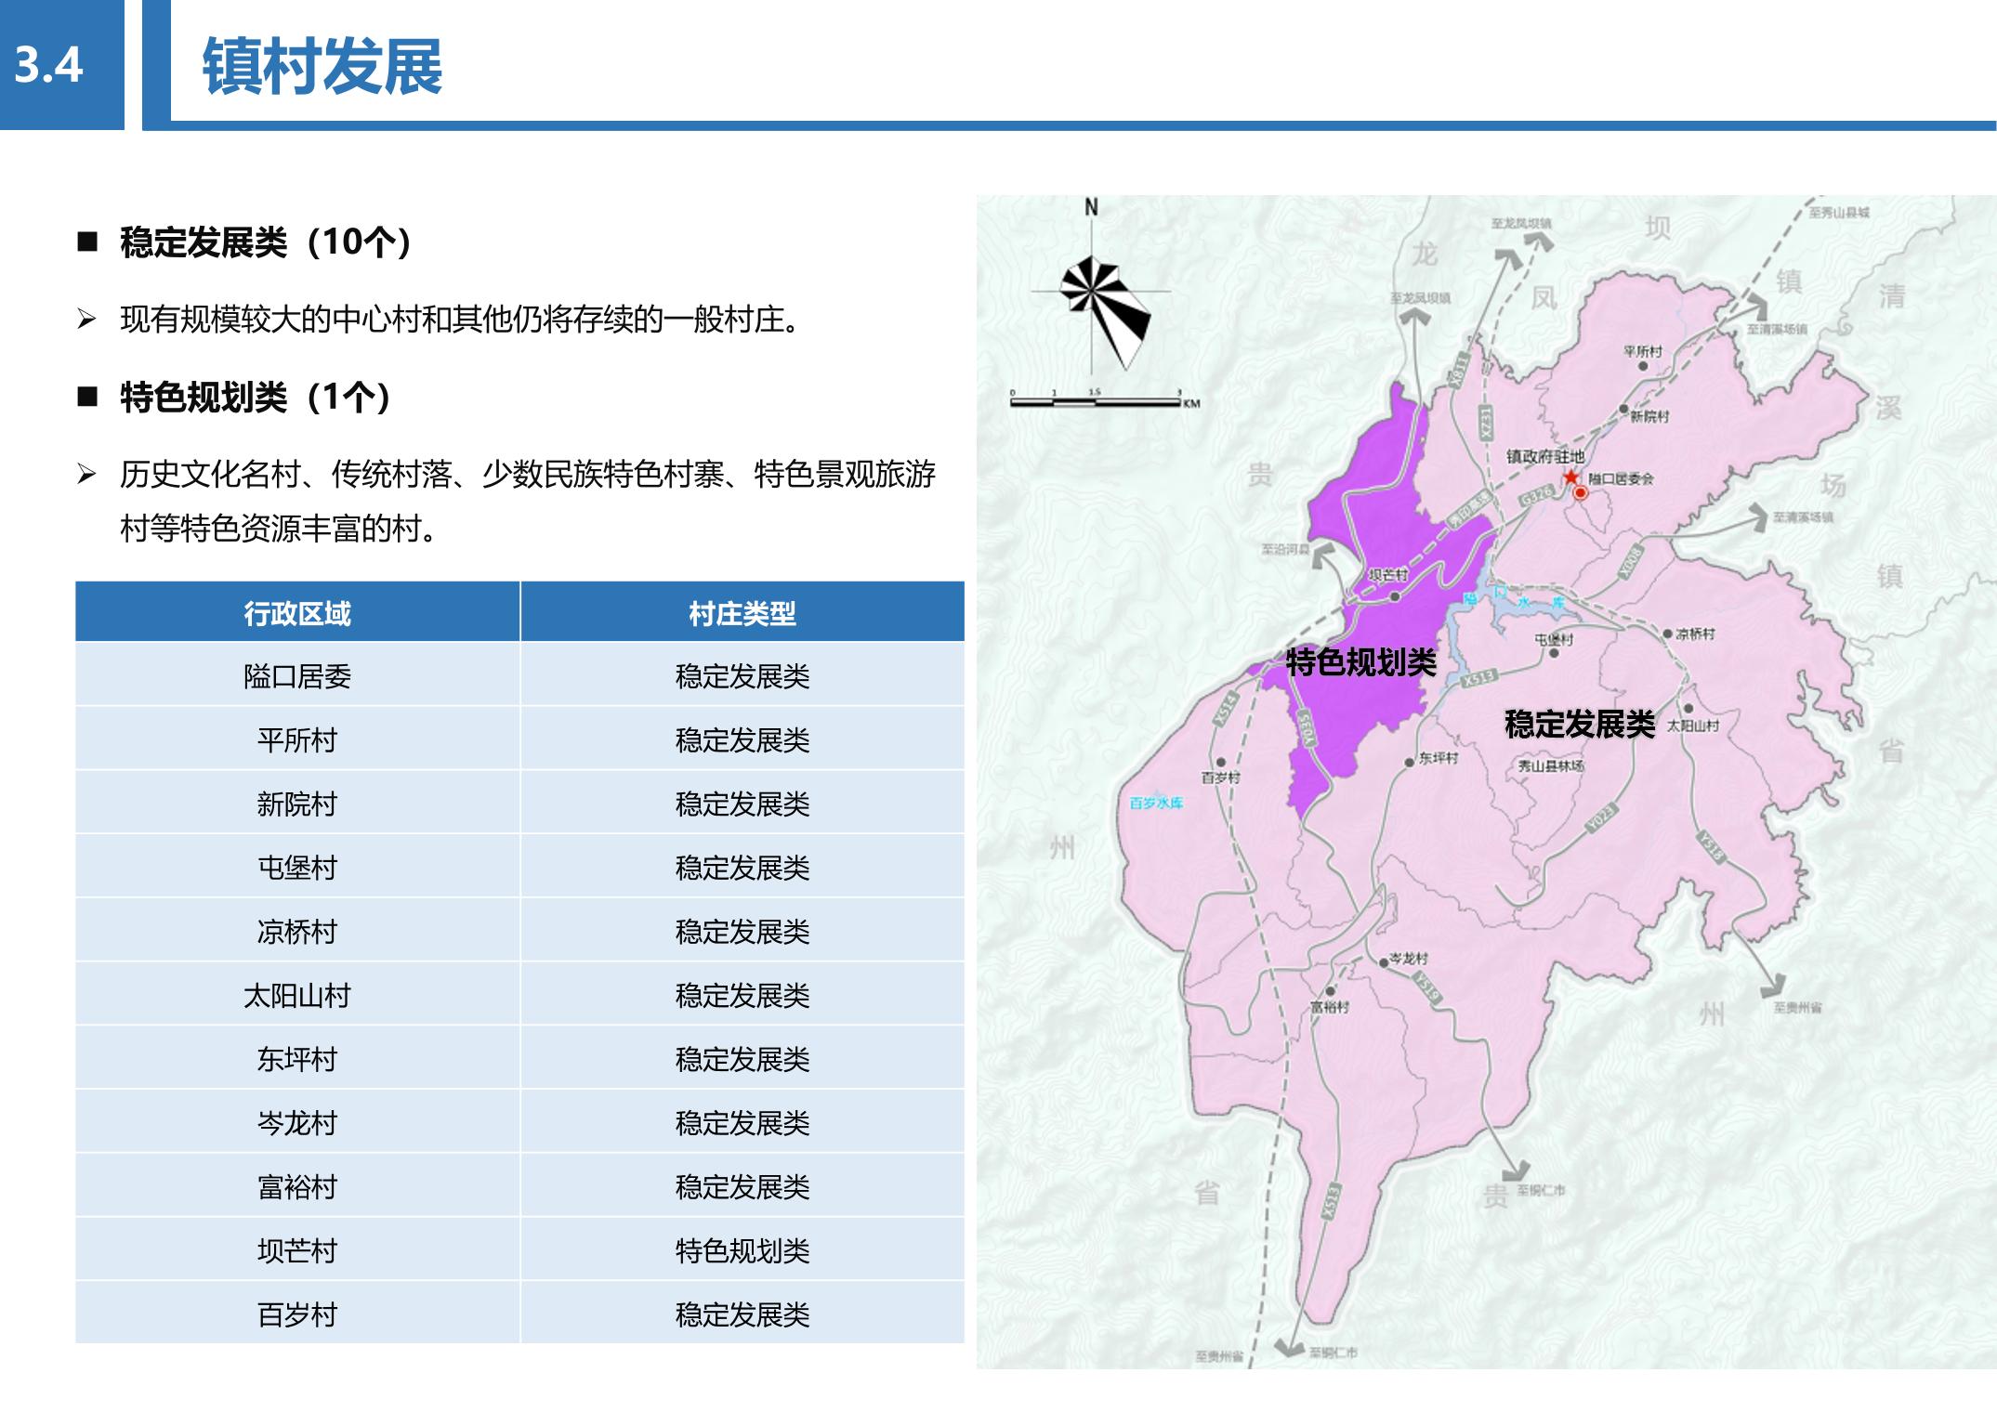Select the 隘口居委 table cell

click(x=297, y=676)
